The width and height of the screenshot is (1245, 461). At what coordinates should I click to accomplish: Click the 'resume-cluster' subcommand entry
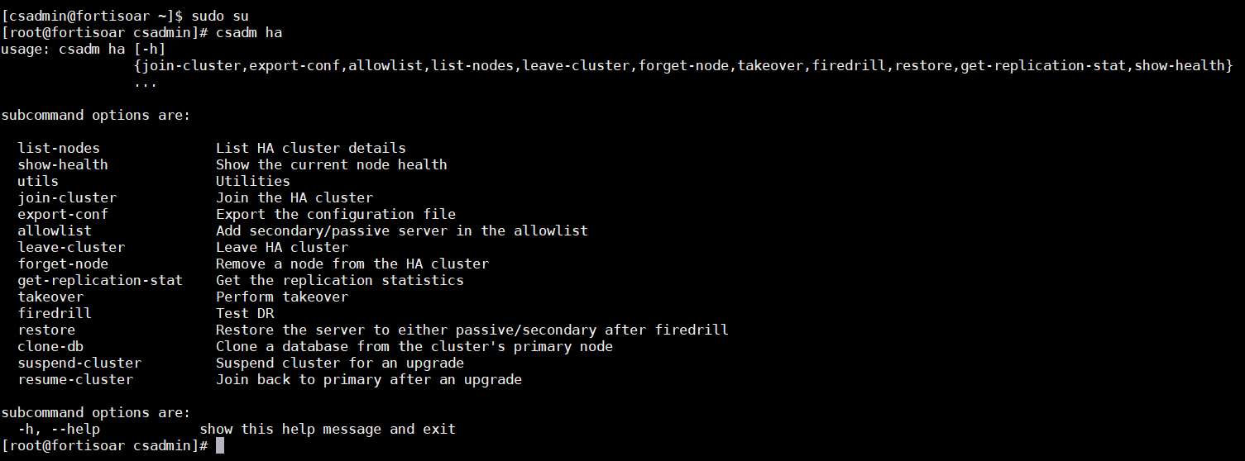pyautogui.click(x=75, y=379)
